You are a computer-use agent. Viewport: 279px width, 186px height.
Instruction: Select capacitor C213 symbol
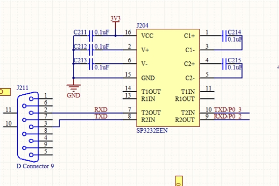91,64
